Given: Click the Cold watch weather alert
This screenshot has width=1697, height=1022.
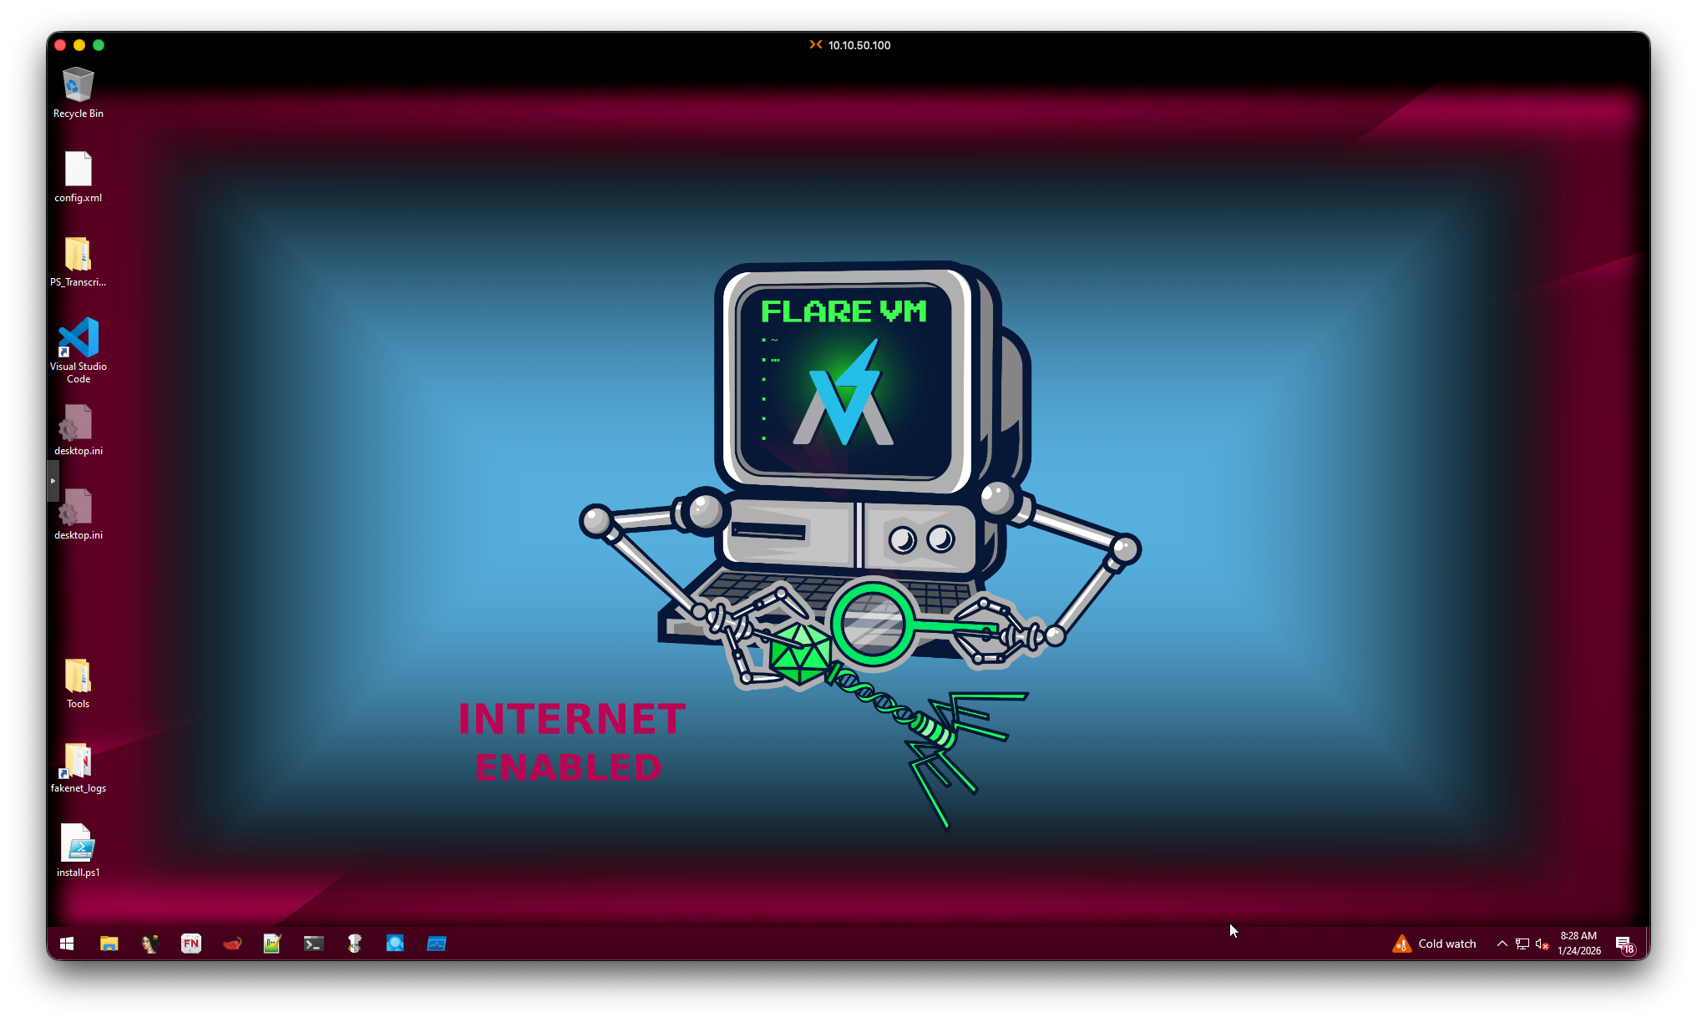Looking at the screenshot, I should [1434, 944].
